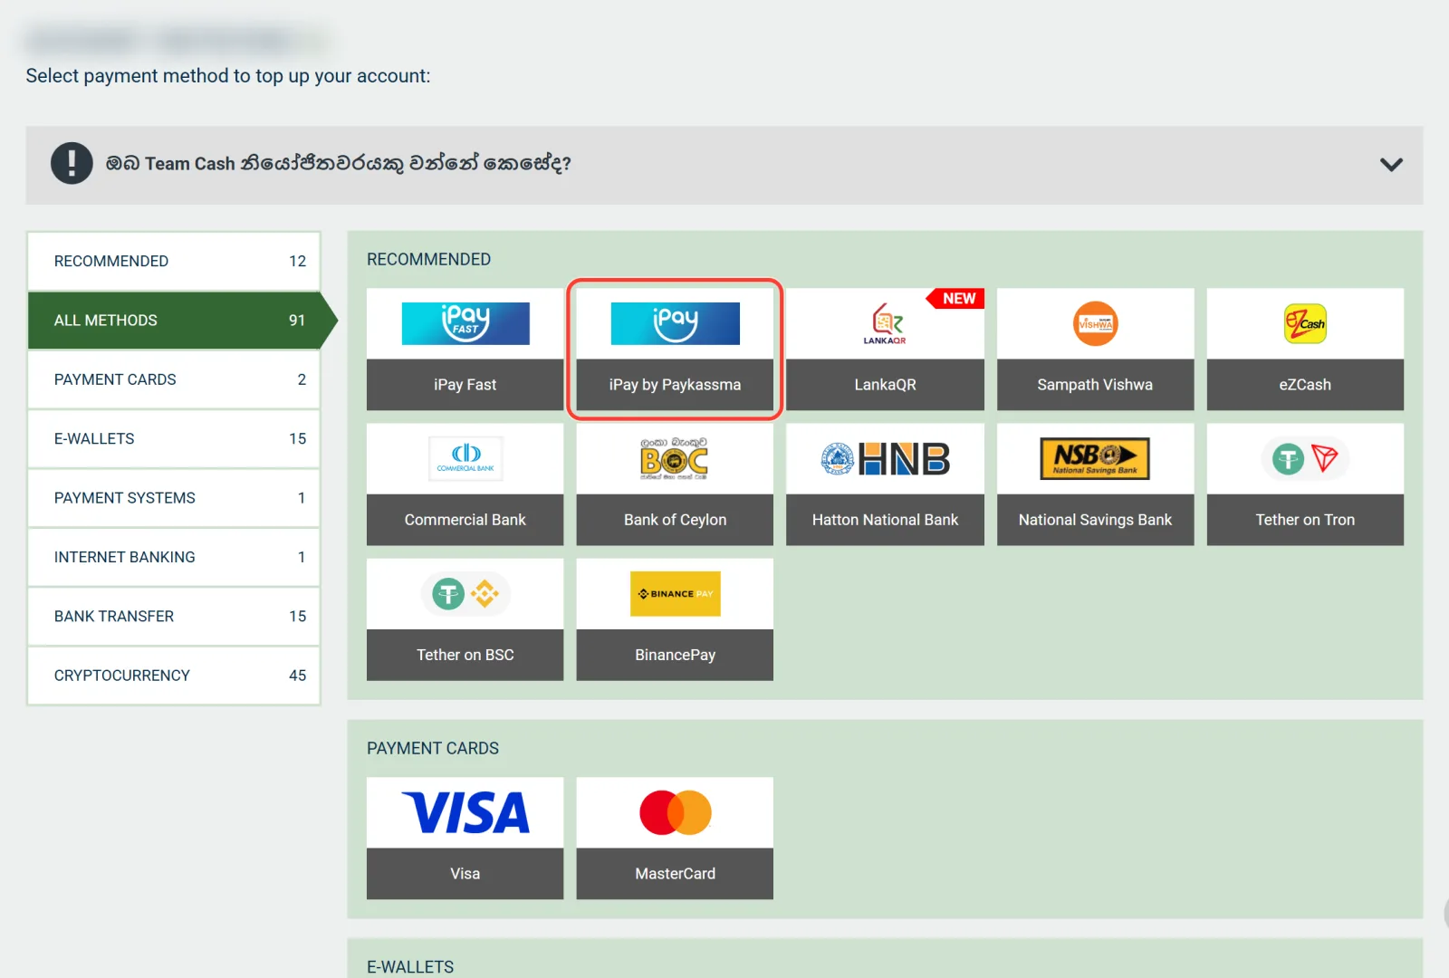Image resolution: width=1449 pixels, height=978 pixels.
Task: Show Cryptocurrency methods
Action: point(174,676)
